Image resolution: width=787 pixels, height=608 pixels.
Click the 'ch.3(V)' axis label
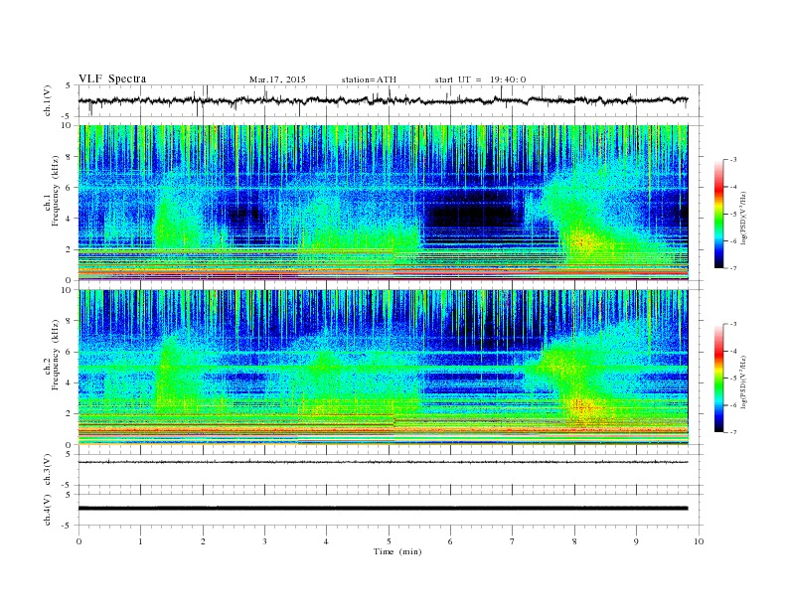click(47, 470)
